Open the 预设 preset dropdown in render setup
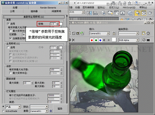 pos(39,107)
